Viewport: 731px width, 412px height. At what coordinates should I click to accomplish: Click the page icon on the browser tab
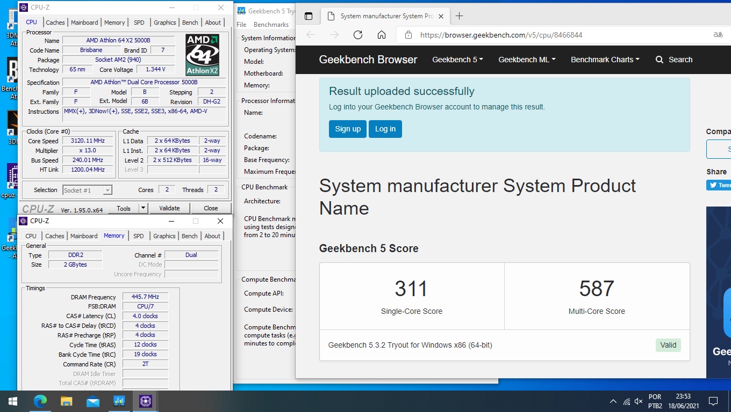click(331, 16)
